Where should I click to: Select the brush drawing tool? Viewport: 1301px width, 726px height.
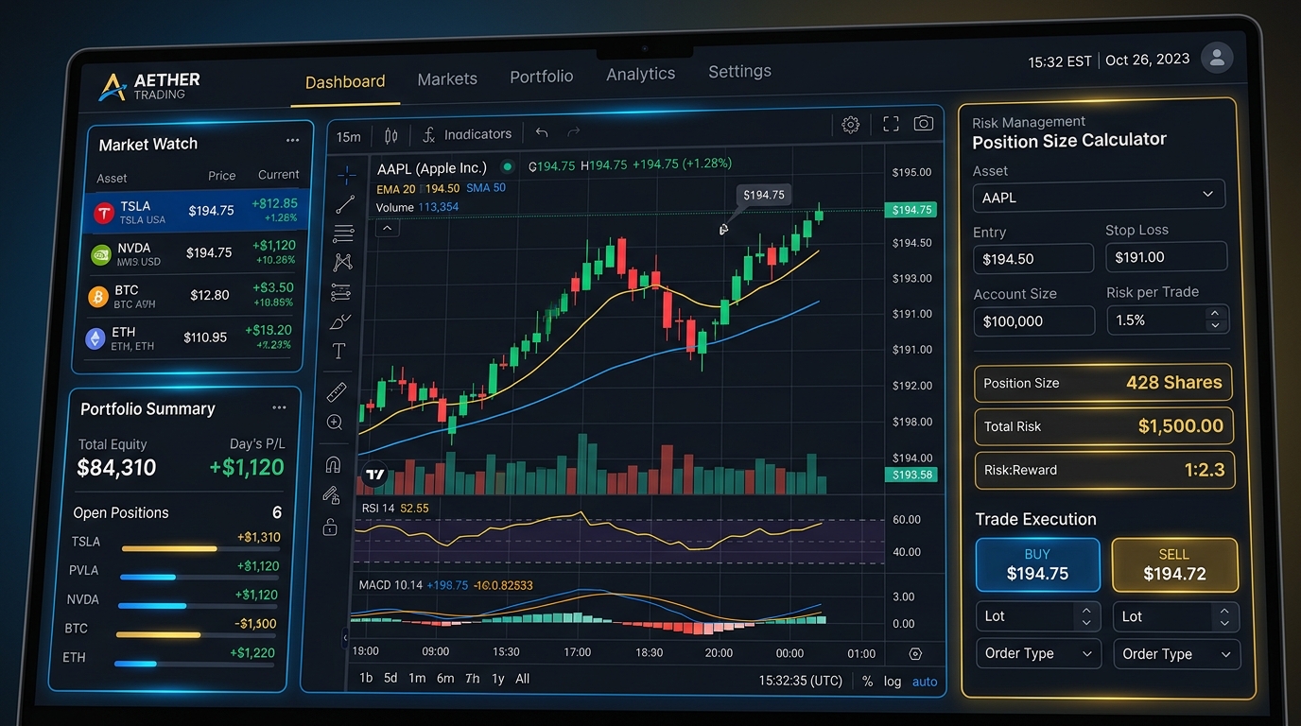pos(340,321)
